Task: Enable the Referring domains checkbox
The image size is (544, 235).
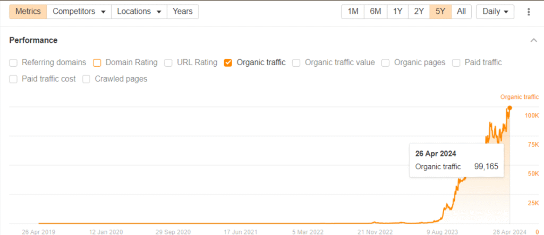Action: [x=13, y=62]
